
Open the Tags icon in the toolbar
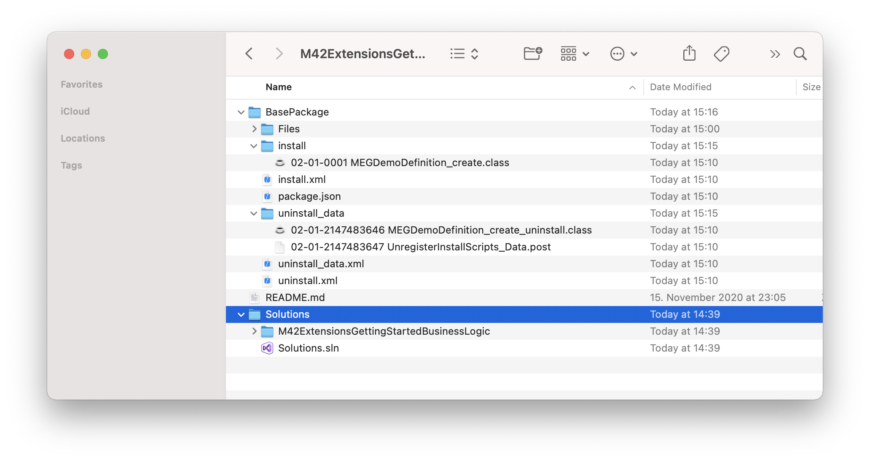tap(721, 54)
